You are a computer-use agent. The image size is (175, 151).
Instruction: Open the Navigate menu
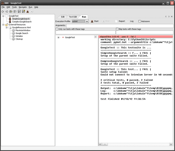pos(23,7)
